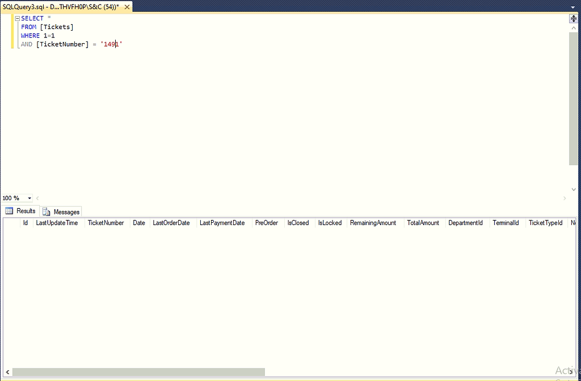Click the DepartmentId column header
The width and height of the screenshot is (581, 381).
(x=465, y=222)
